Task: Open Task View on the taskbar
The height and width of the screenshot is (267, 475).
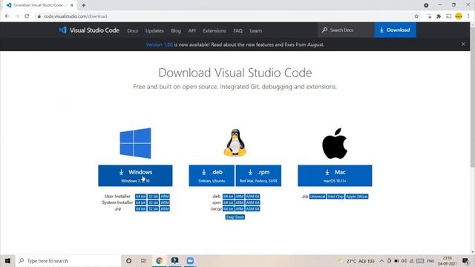Action: [143, 260]
